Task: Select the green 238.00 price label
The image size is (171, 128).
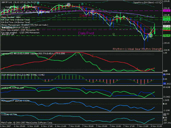Action: 167,20
